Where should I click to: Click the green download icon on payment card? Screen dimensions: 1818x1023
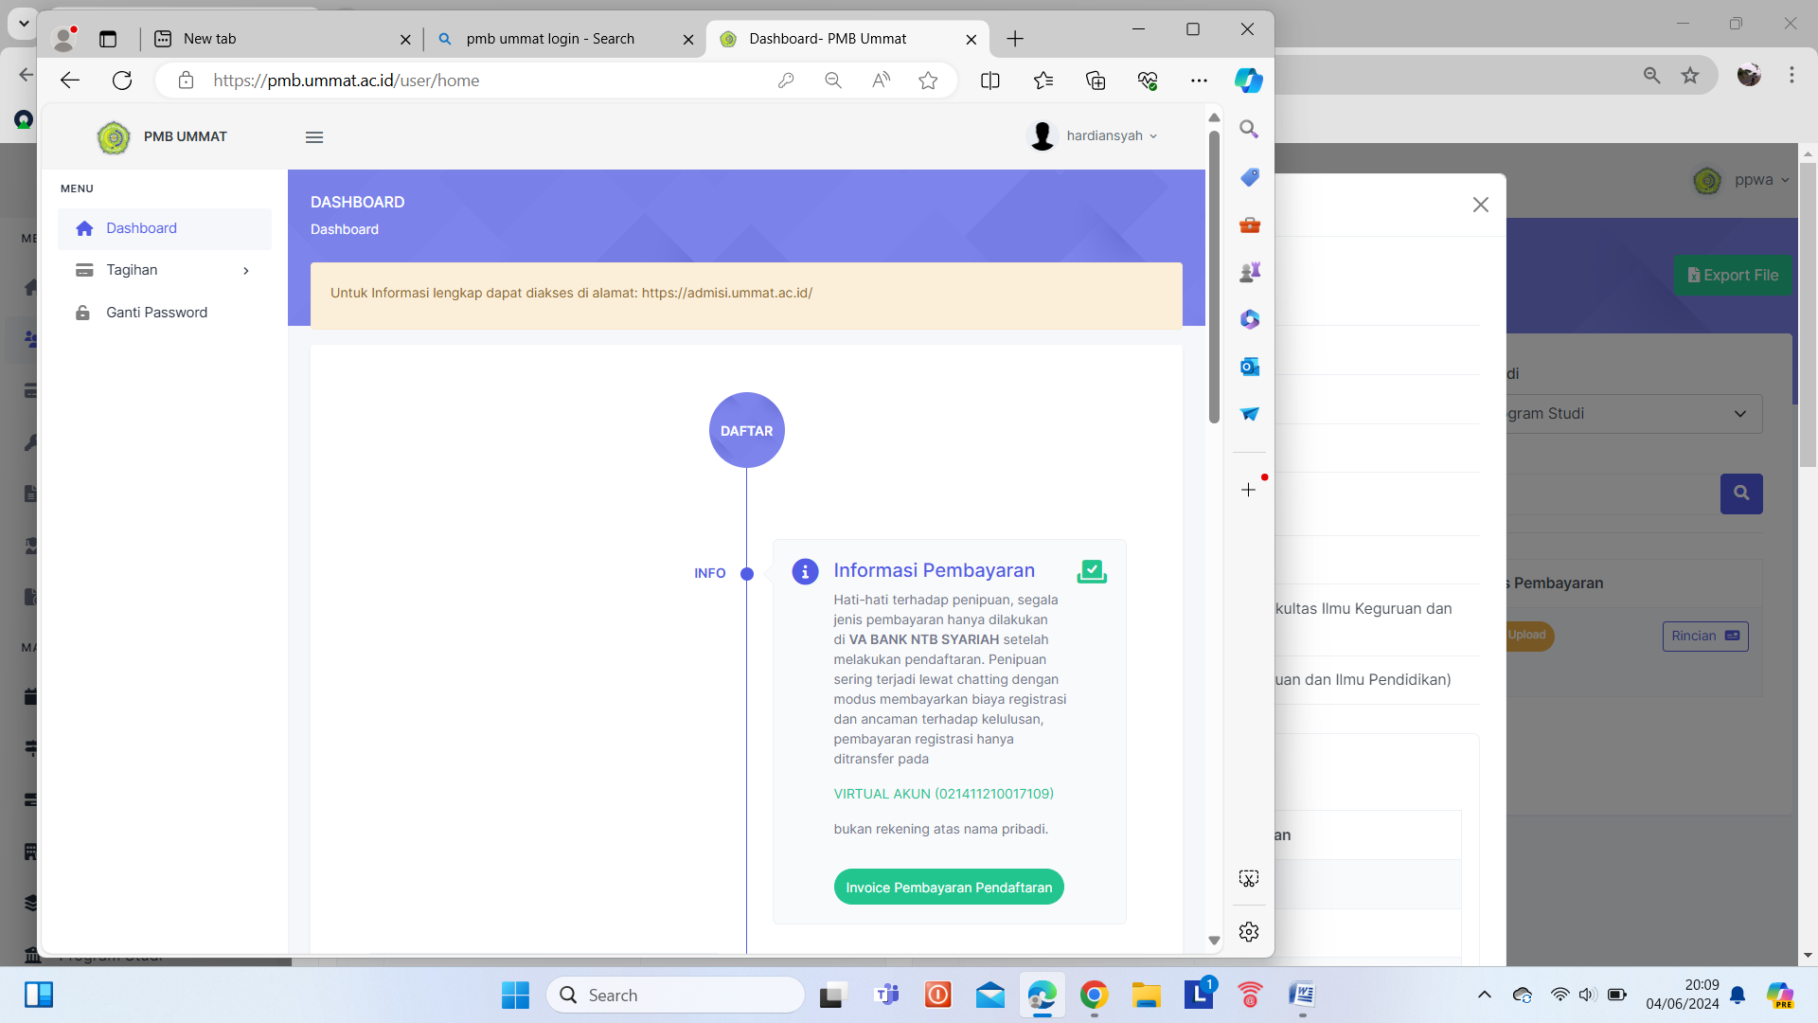tap(1092, 571)
